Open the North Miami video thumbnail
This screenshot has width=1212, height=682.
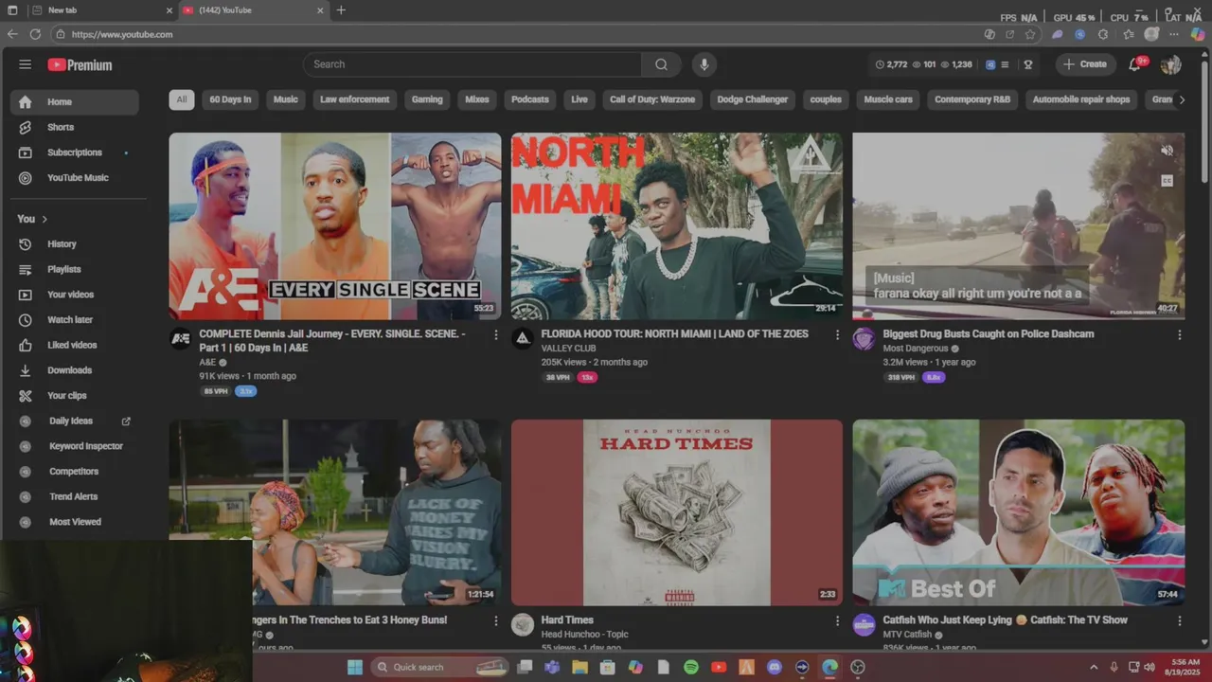pyautogui.click(x=677, y=225)
